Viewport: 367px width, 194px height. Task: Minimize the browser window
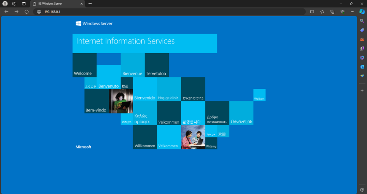click(x=340, y=3)
